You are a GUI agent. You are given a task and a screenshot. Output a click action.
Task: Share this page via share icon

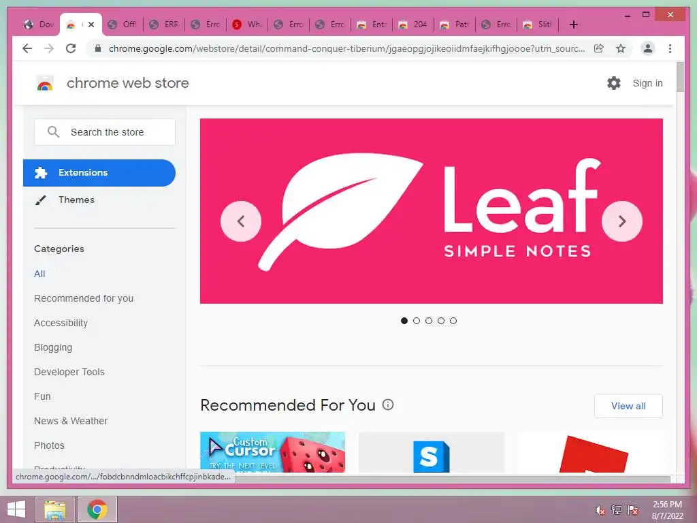pyautogui.click(x=599, y=48)
